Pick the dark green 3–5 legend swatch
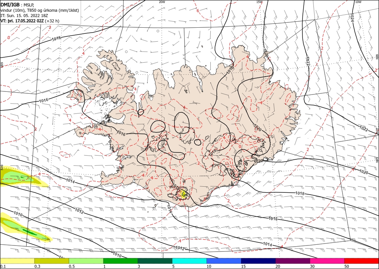 155,261
